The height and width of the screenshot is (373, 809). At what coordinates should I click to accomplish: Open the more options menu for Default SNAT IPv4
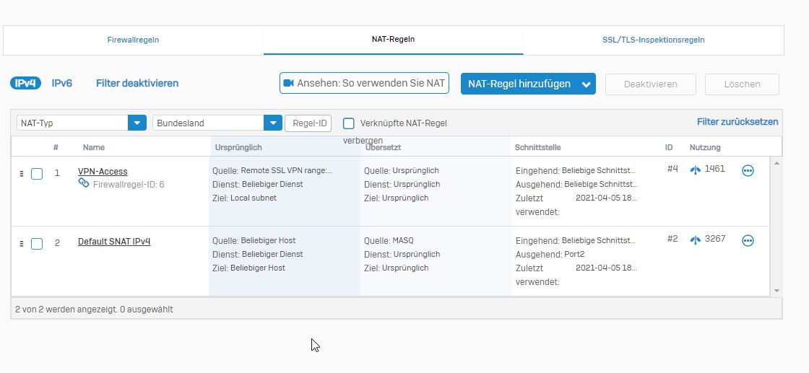(748, 241)
